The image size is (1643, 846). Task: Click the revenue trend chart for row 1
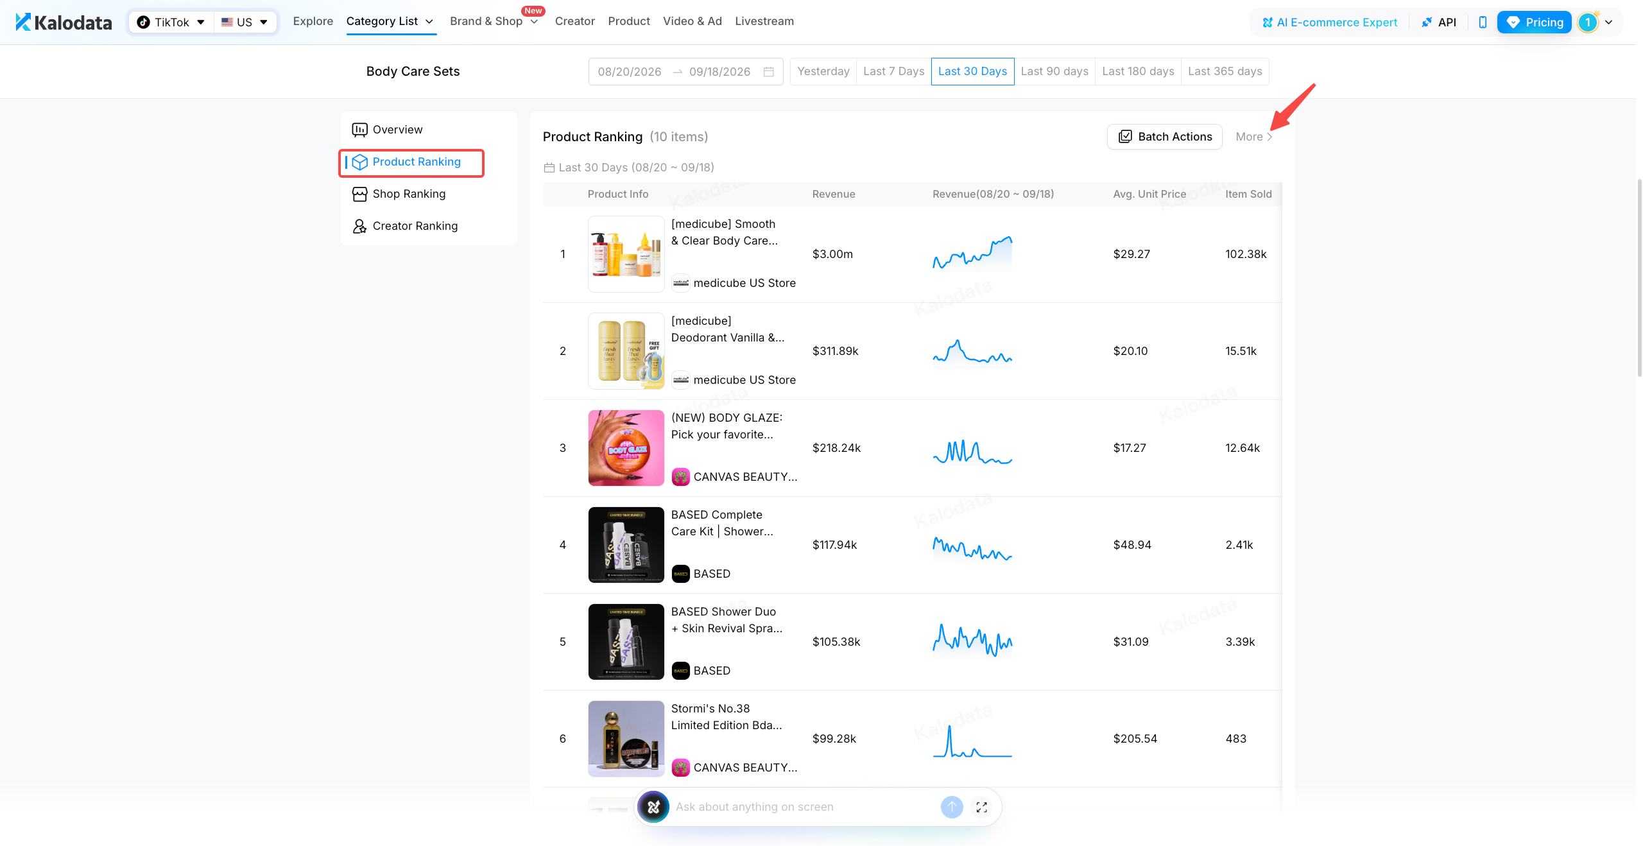click(972, 254)
